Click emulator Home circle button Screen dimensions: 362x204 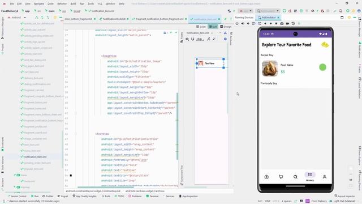[x=270, y=23]
